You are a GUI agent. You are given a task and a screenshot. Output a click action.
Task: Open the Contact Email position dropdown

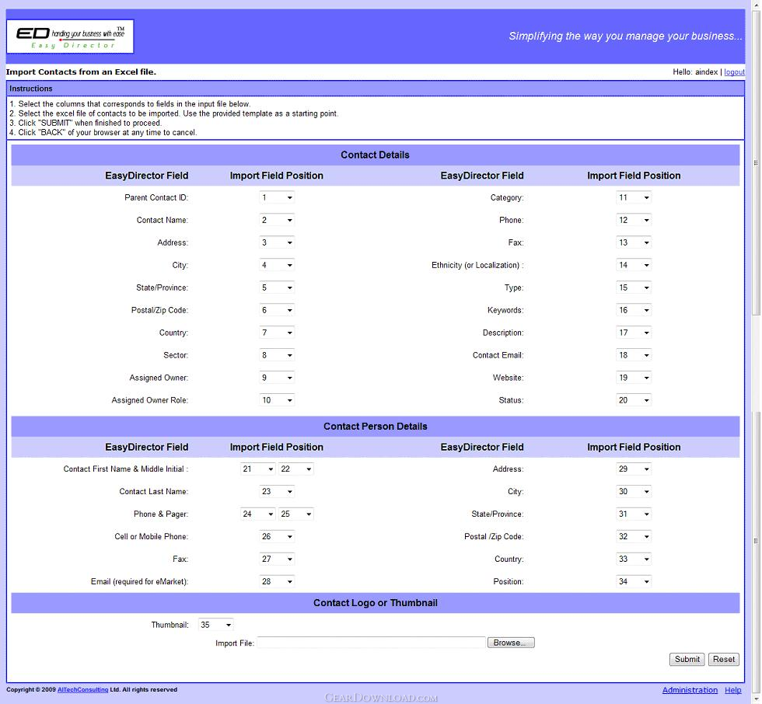tap(633, 355)
